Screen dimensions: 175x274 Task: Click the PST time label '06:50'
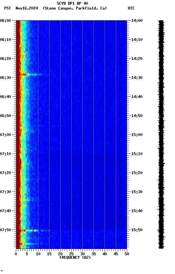[5, 116]
